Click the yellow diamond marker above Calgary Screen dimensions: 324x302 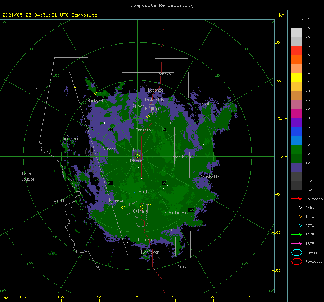[142, 207]
